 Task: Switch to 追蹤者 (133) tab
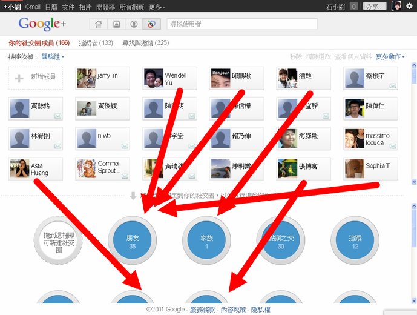click(96, 43)
